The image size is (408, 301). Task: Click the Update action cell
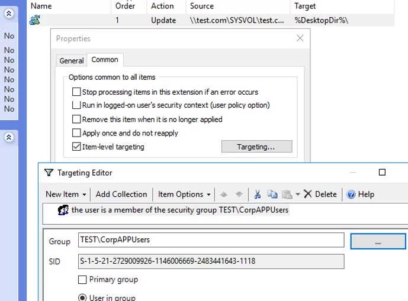(163, 20)
